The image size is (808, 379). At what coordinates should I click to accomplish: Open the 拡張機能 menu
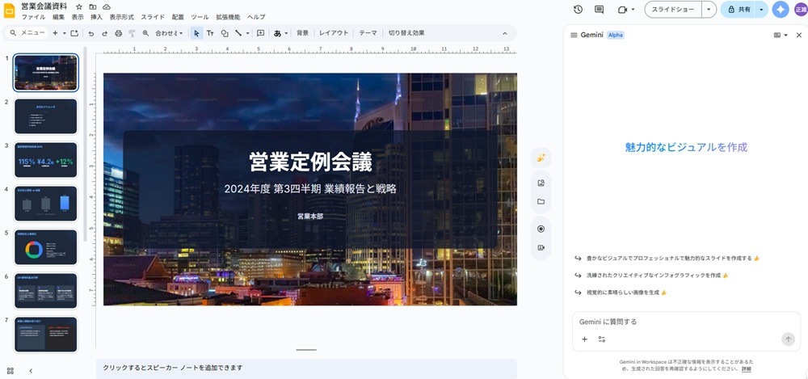click(x=229, y=17)
